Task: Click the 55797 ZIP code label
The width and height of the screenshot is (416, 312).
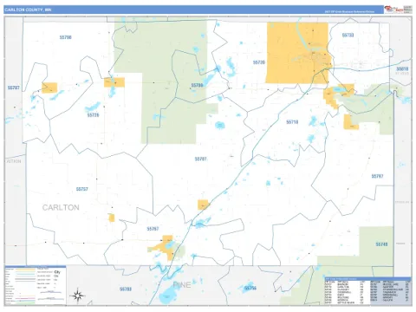Action: click(x=377, y=176)
